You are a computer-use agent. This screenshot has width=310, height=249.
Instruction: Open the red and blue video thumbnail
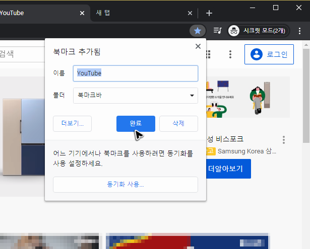187,241
